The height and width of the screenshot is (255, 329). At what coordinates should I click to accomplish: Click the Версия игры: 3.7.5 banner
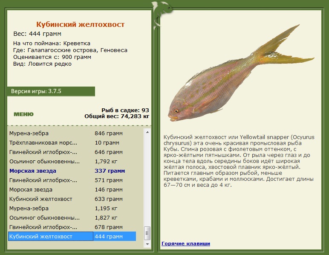pos(51,91)
